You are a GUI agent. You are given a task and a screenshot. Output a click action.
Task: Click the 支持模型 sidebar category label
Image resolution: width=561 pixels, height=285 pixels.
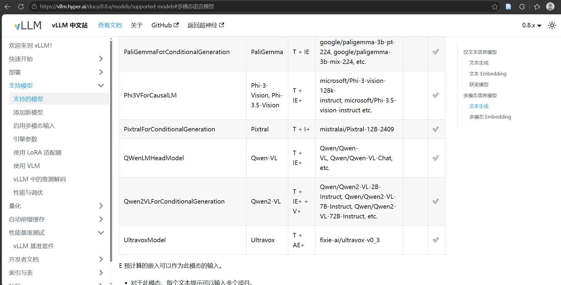[21, 86]
